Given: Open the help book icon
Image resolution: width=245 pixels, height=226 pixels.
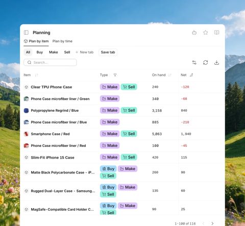Looking at the screenshot, I should point(216,33).
